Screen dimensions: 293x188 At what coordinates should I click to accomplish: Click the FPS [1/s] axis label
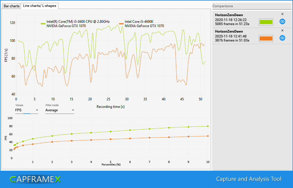point(6,55)
